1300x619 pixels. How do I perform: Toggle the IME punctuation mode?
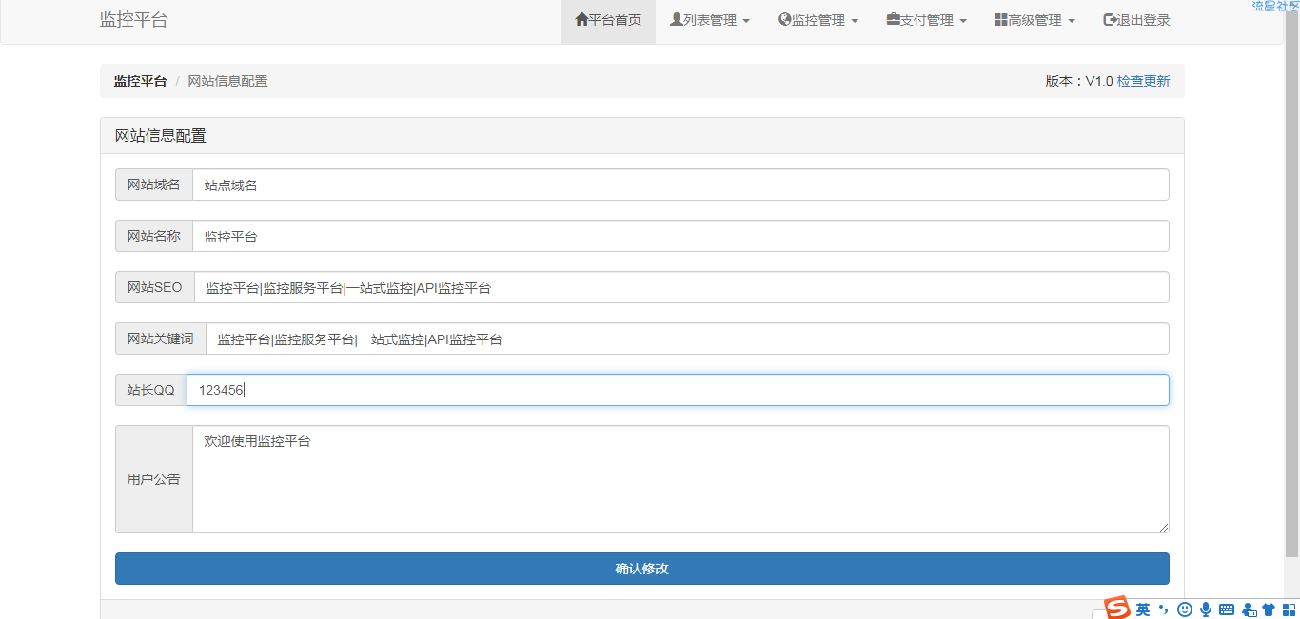point(1164,609)
